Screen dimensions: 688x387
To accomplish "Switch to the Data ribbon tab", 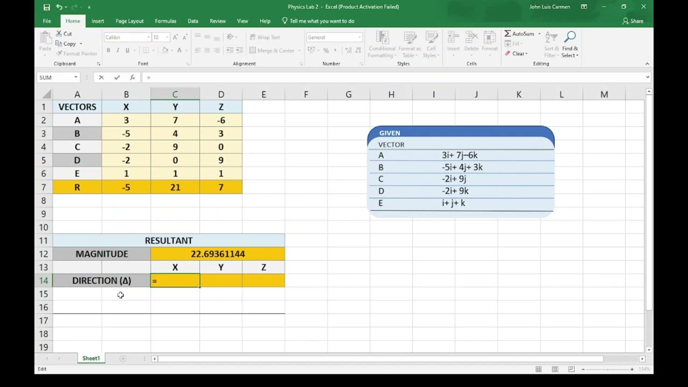I will pyautogui.click(x=193, y=21).
